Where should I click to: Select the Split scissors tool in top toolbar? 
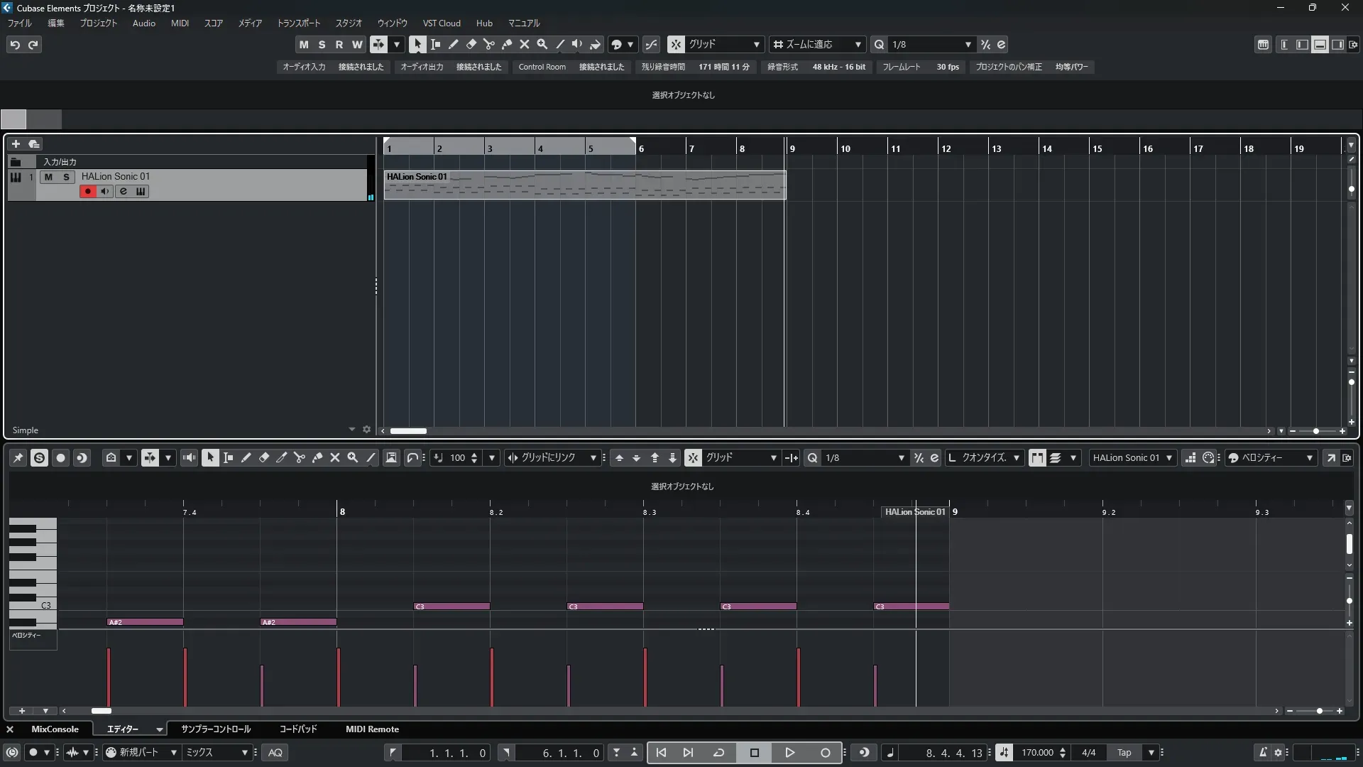tap(489, 44)
